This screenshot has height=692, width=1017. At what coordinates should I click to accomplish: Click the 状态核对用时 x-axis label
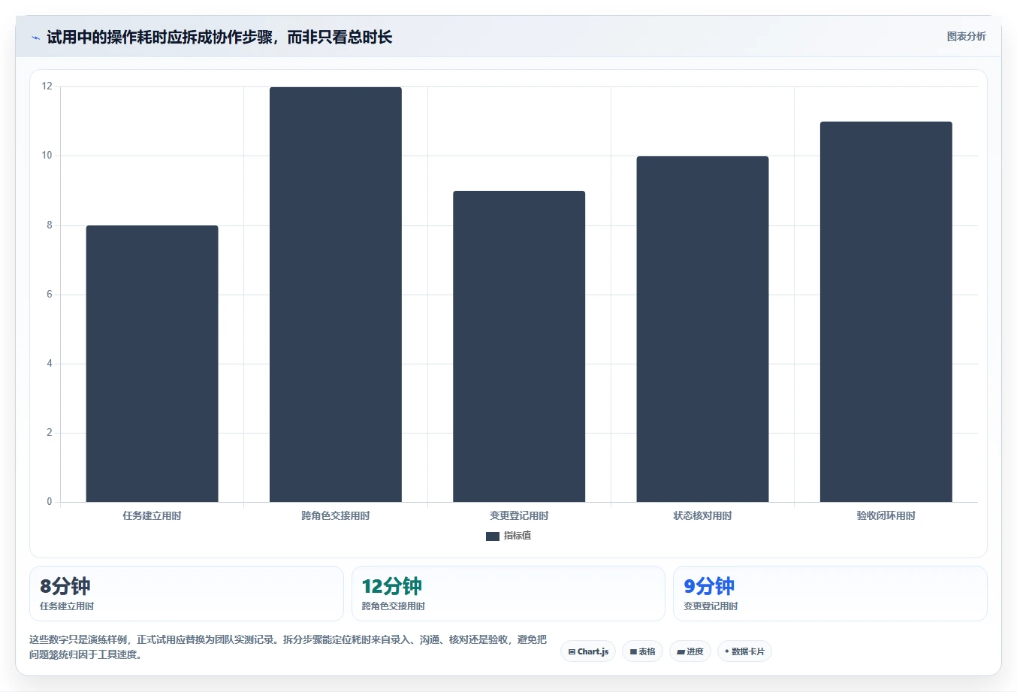(x=702, y=515)
